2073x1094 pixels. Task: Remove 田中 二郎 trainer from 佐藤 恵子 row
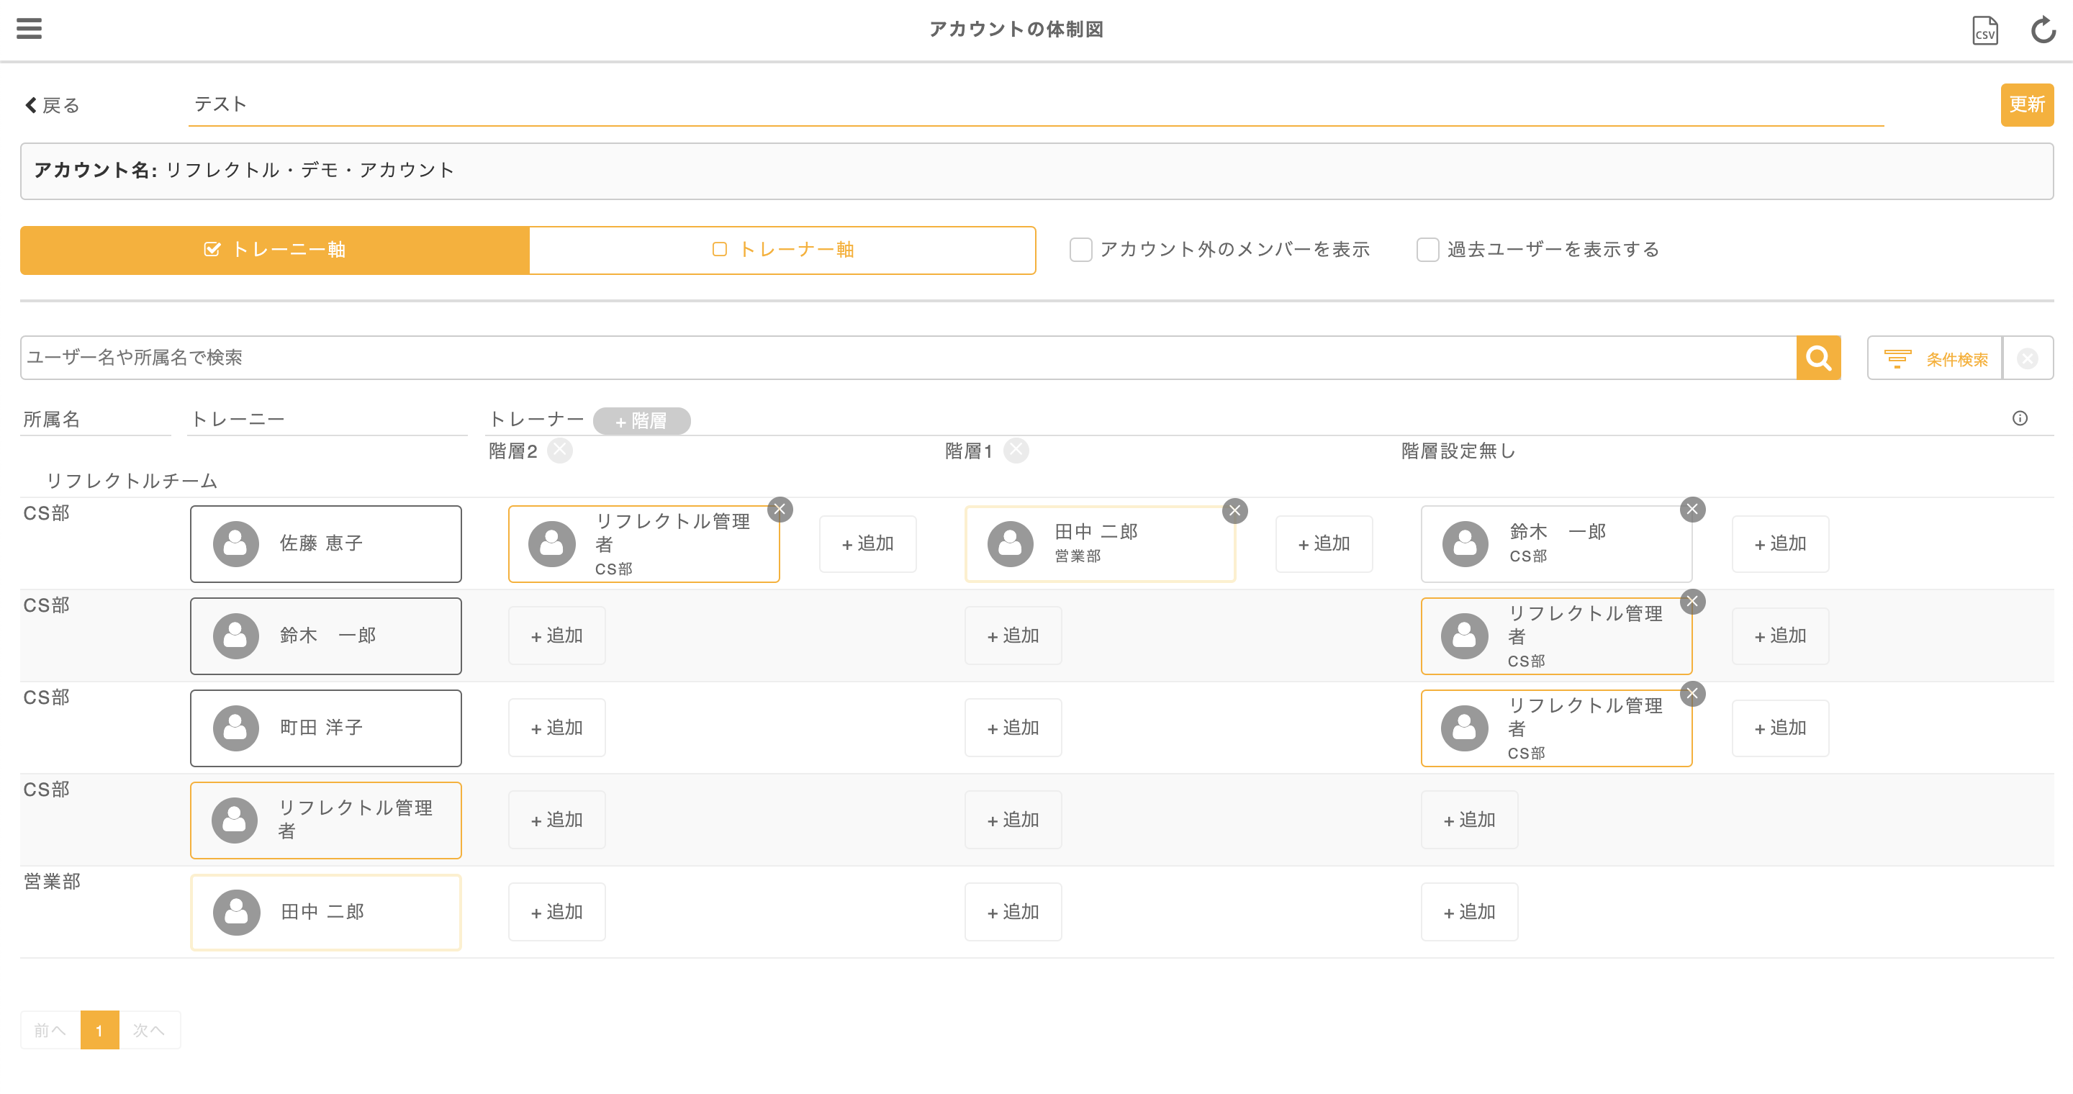[x=1235, y=511]
